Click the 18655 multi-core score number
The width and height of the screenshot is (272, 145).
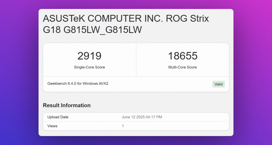[183, 56]
